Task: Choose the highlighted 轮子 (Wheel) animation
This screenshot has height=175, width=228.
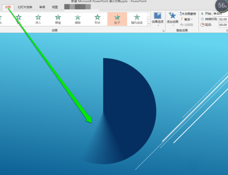Action: coord(117,19)
